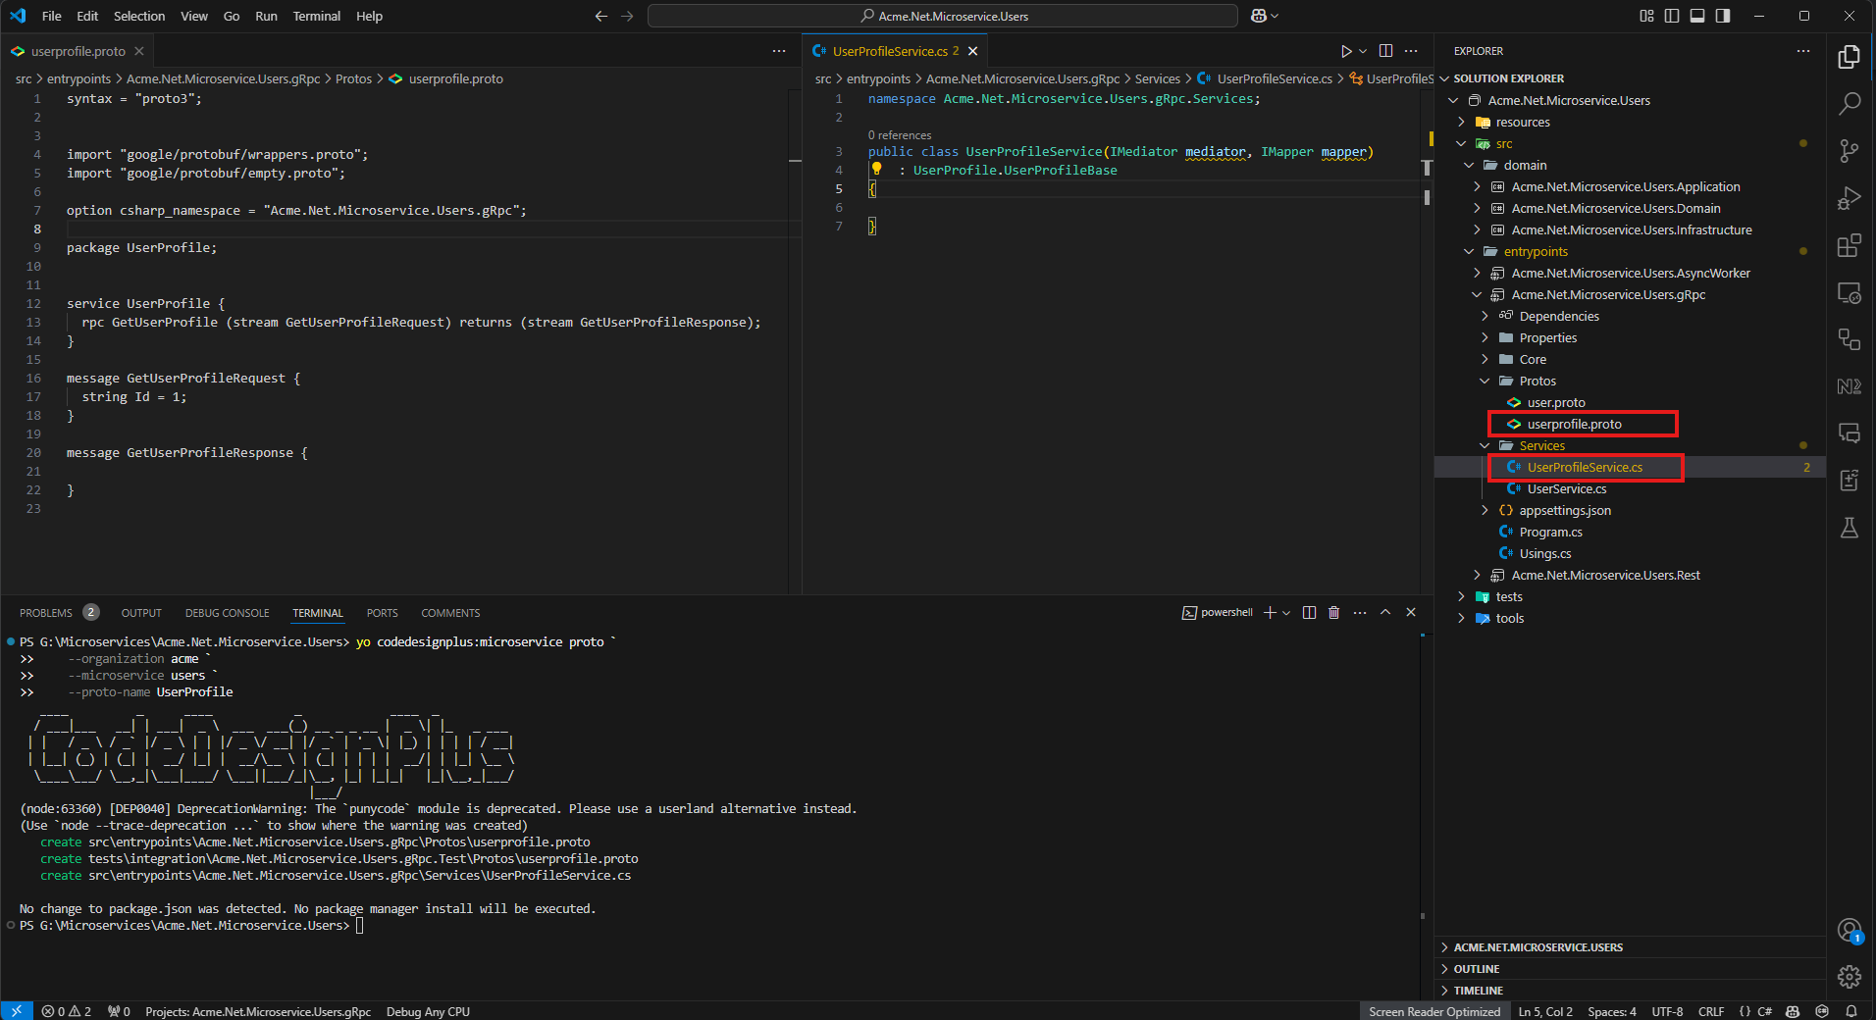
Task: Open the run button dropdown arrow in the editor
Action: pyautogui.click(x=1363, y=51)
